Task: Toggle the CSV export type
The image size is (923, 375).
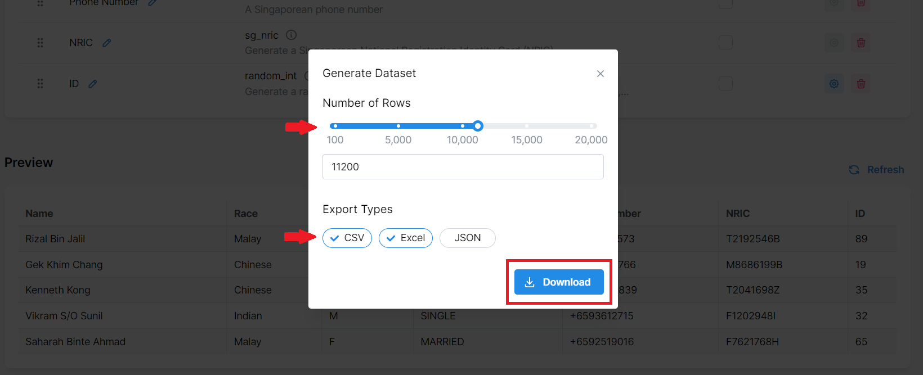Action: click(347, 238)
